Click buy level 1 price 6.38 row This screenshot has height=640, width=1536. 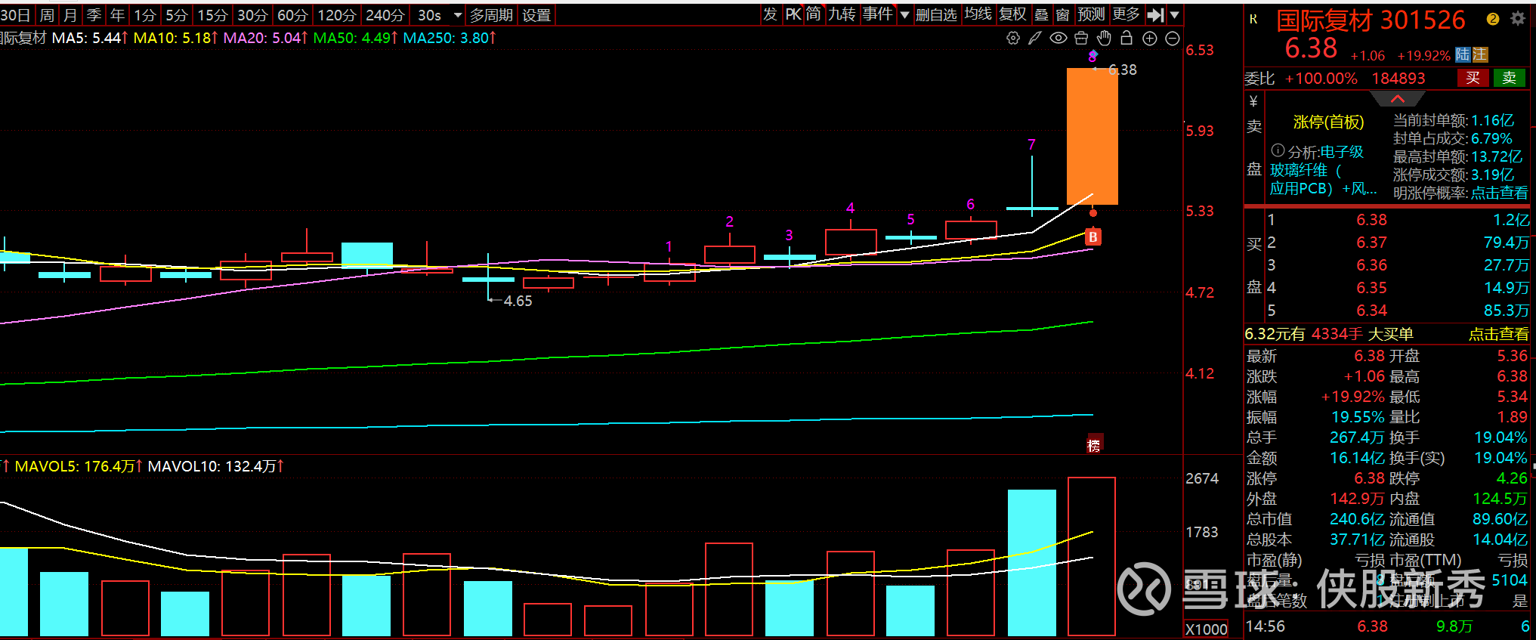(1397, 220)
